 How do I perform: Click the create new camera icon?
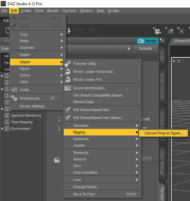[157, 31]
